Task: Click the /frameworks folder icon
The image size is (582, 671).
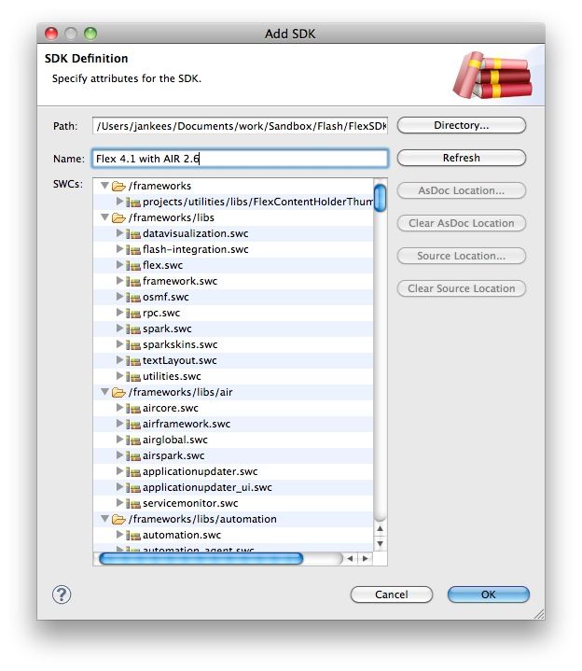Action: (118, 186)
